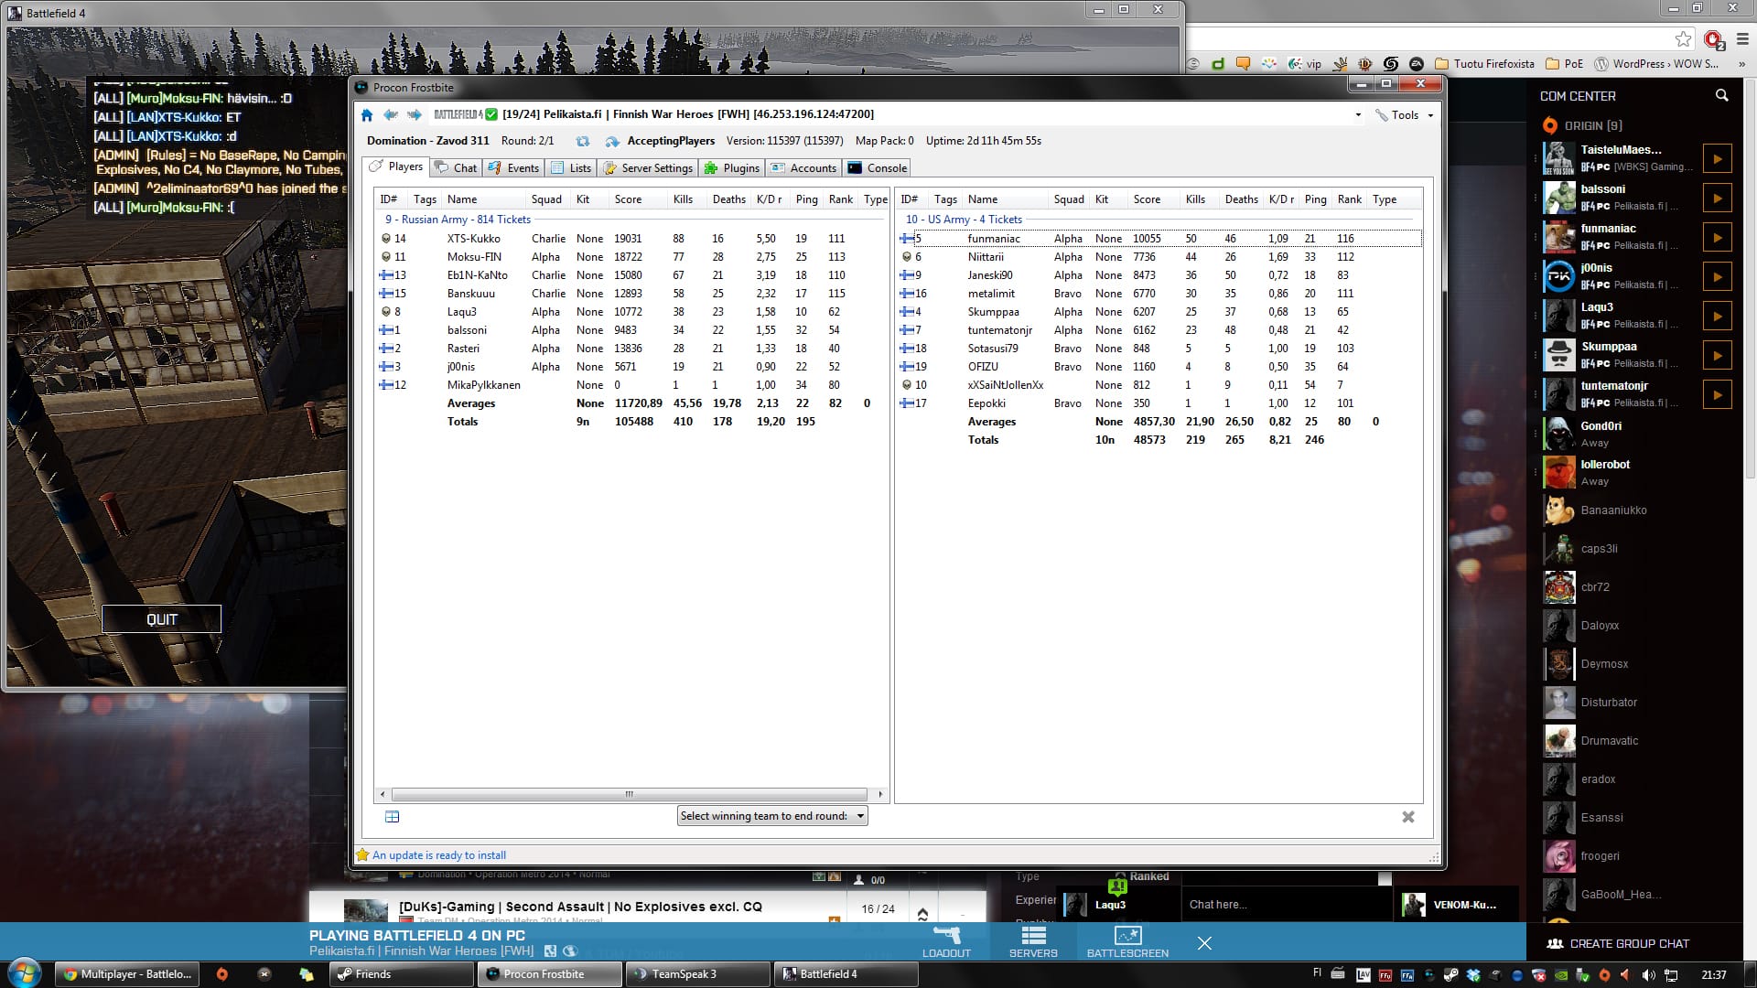Click next-map icon before AcceptingPlayers
This screenshot has width=1757, height=988.
pos(612,141)
